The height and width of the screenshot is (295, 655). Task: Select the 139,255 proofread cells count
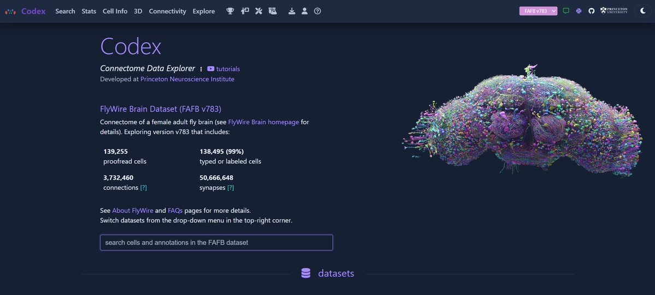click(116, 152)
